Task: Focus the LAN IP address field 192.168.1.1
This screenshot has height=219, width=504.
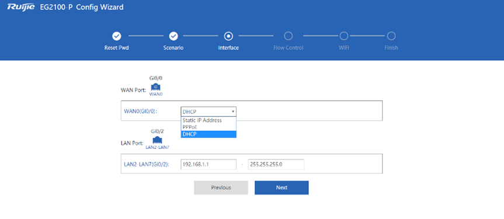Action: pyautogui.click(x=208, y=164)
